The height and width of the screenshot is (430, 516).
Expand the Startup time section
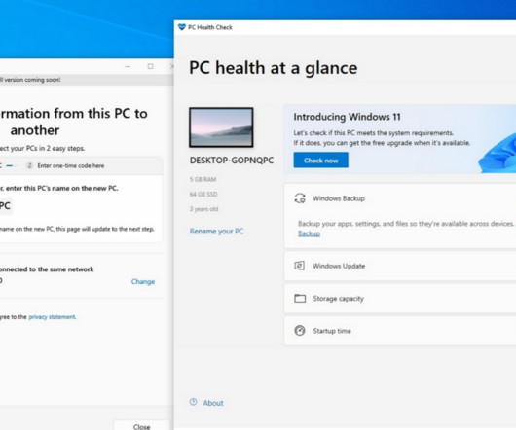400,331
